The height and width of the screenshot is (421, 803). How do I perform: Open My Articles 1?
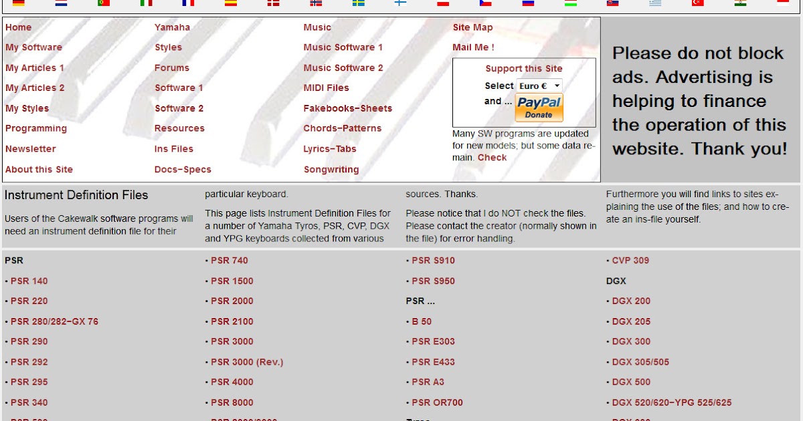pyautogui.click(x=35, y=67)
